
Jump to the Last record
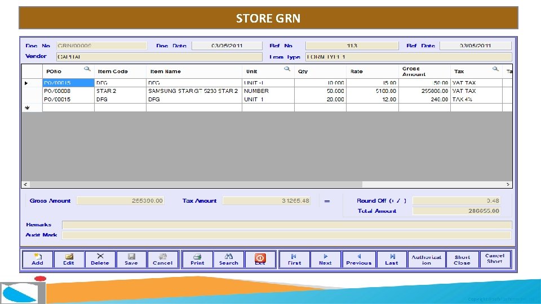[392, 260]
